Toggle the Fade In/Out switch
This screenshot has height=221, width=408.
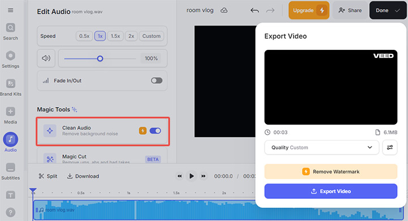(x=156, y=80)
